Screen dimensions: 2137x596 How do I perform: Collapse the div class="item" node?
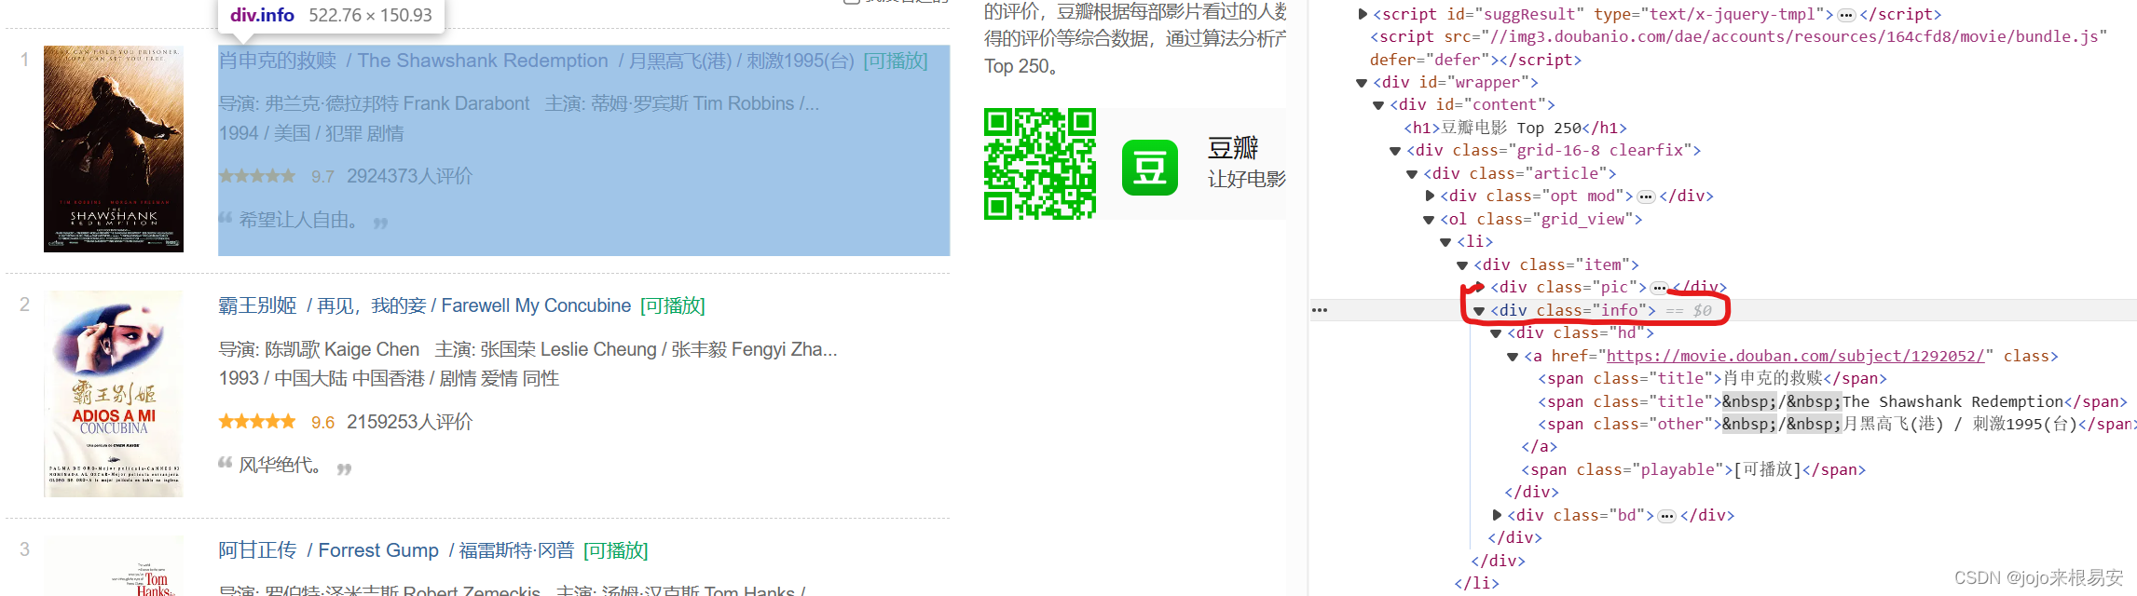pyautogui.click(x=1462, y=265)
